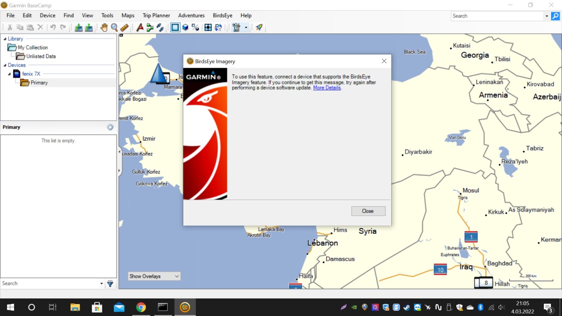This screenshot has width=562, height=316.
Task: Click the Bluetooth tray icon
Action: point(481,308)
